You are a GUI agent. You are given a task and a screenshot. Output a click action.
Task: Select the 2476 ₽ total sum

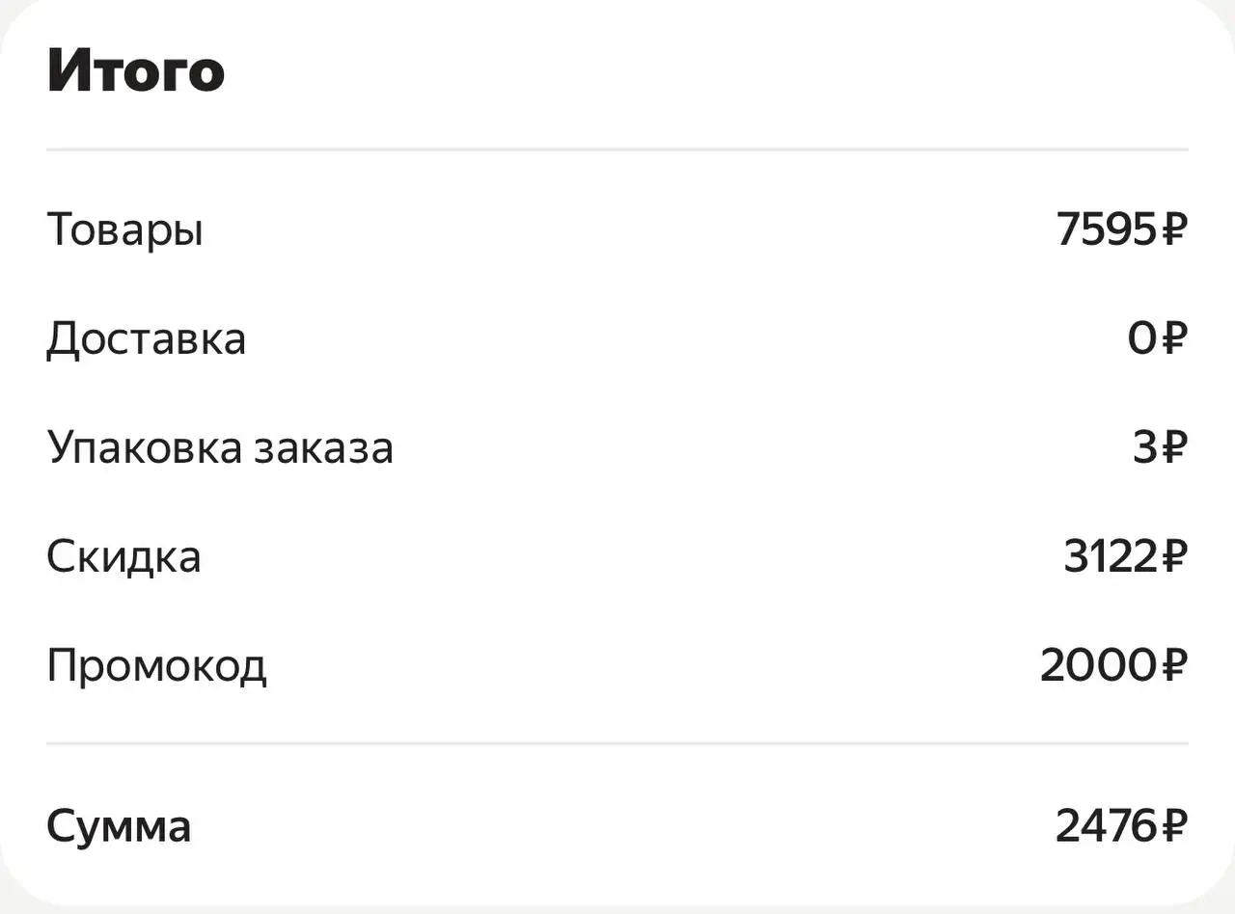pos(1121,826)
